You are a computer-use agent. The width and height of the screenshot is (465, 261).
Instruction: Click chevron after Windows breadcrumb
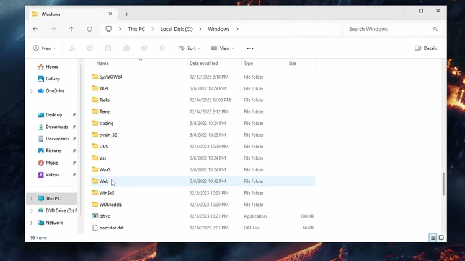pyautogui.click(x=237, y=29)
